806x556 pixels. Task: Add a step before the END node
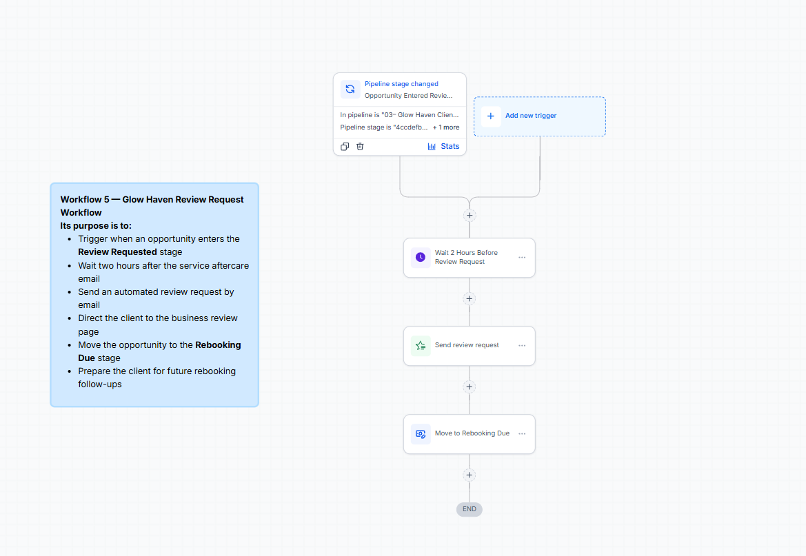470,475
